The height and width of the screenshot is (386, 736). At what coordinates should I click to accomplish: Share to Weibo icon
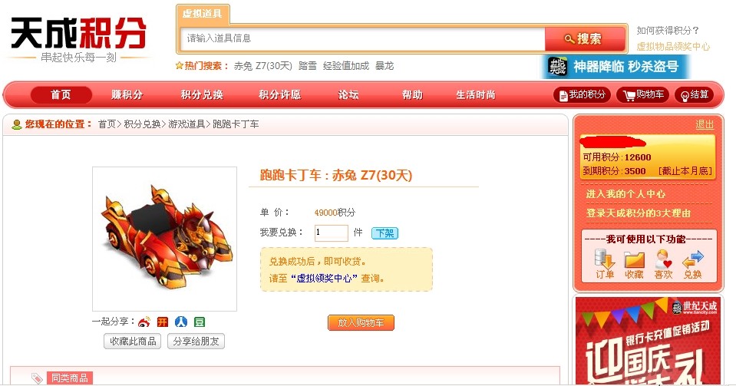click(x=144, y=322)
